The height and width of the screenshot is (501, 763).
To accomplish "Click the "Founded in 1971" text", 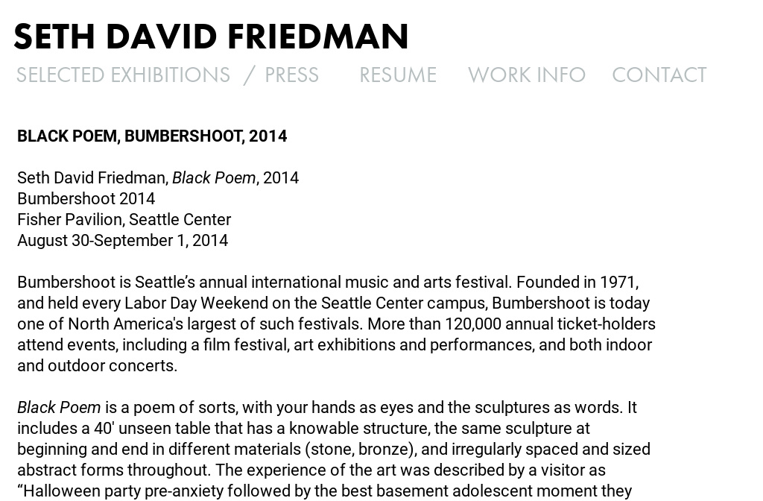I will 577,283.
